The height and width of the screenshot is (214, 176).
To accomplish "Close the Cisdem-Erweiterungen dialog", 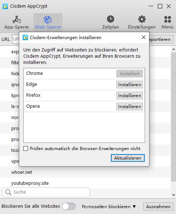I will pos(144,37).
